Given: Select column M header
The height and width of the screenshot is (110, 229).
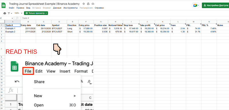Looking at the screenshot, I should (194, 22).
